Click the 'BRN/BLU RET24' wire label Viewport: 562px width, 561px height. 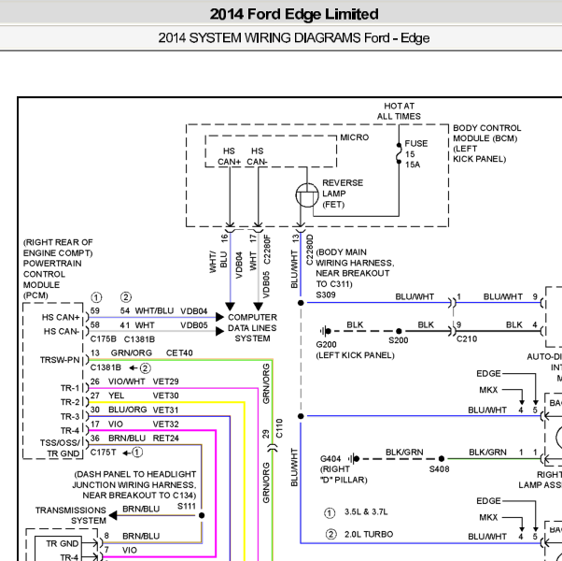point(144,439)
